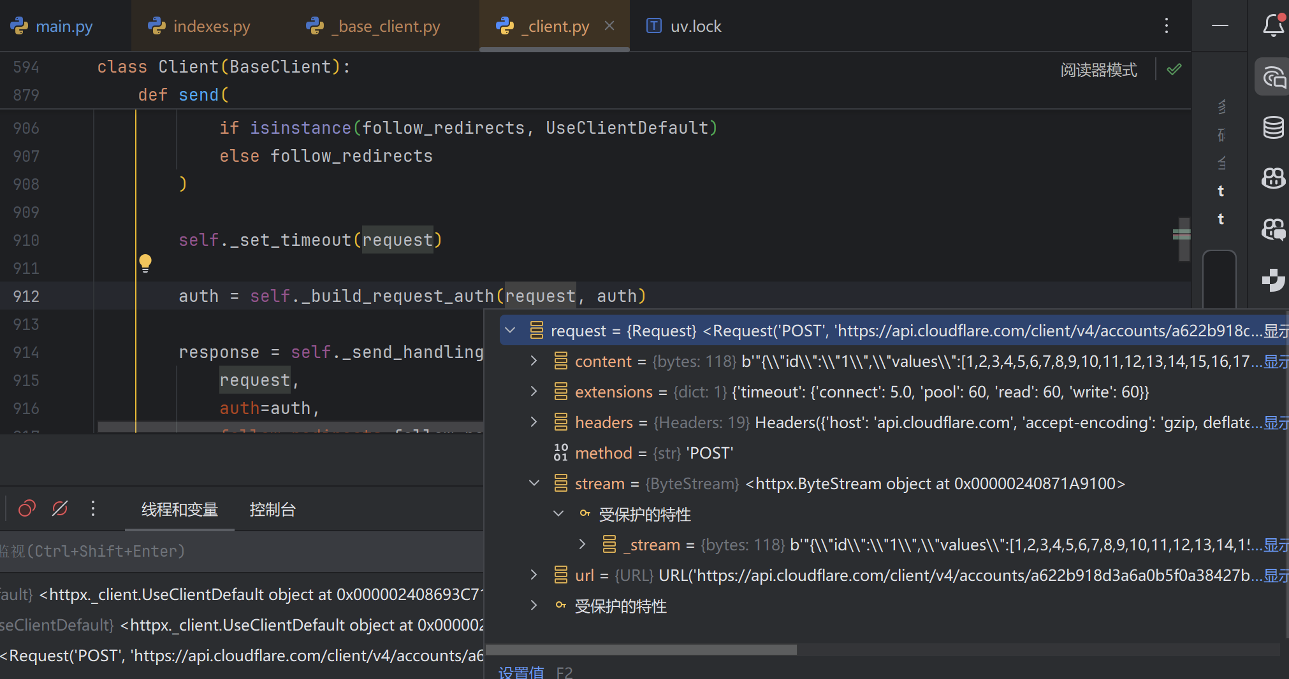Click the green checkmark inspection indicator
1289x679 pixels.
1174,69
